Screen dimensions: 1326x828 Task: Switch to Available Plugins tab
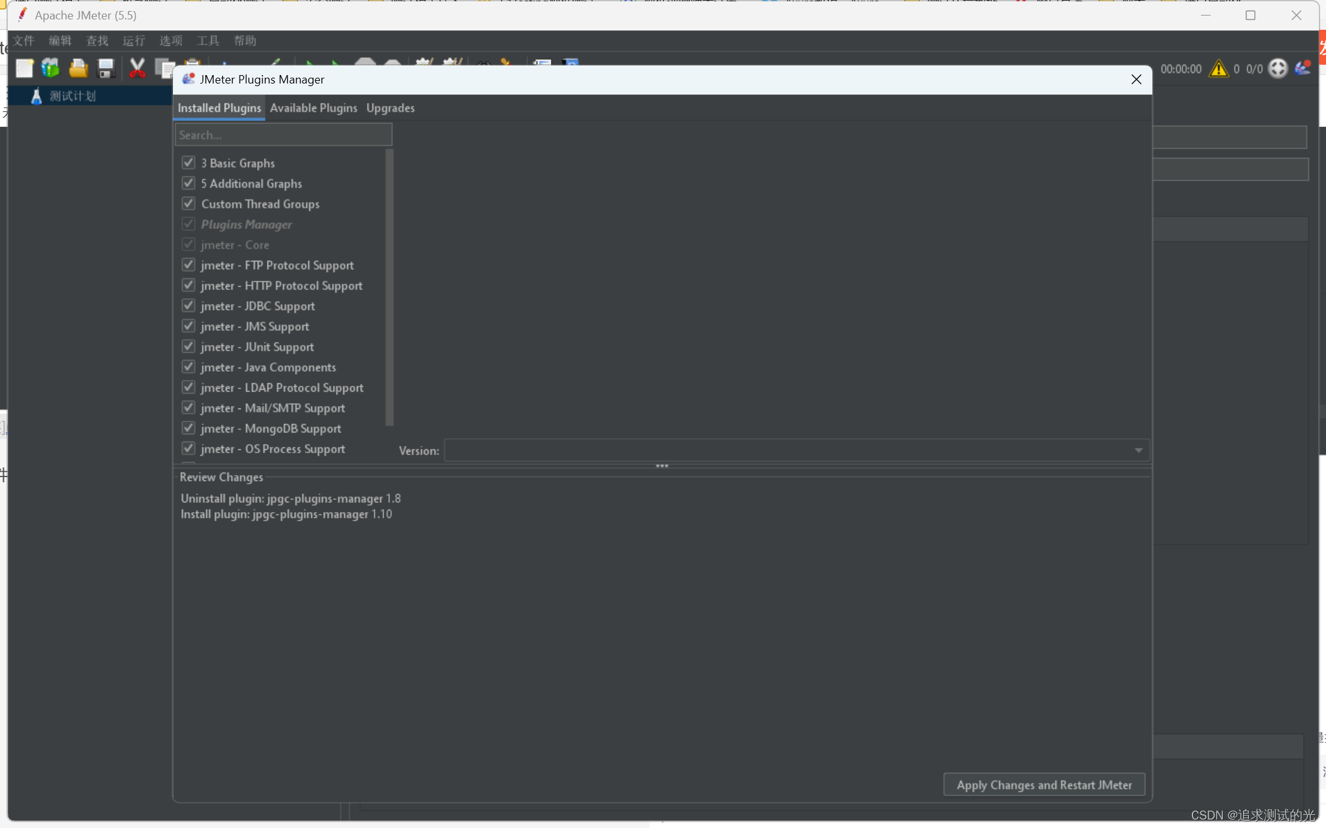[x=314, y=108]
